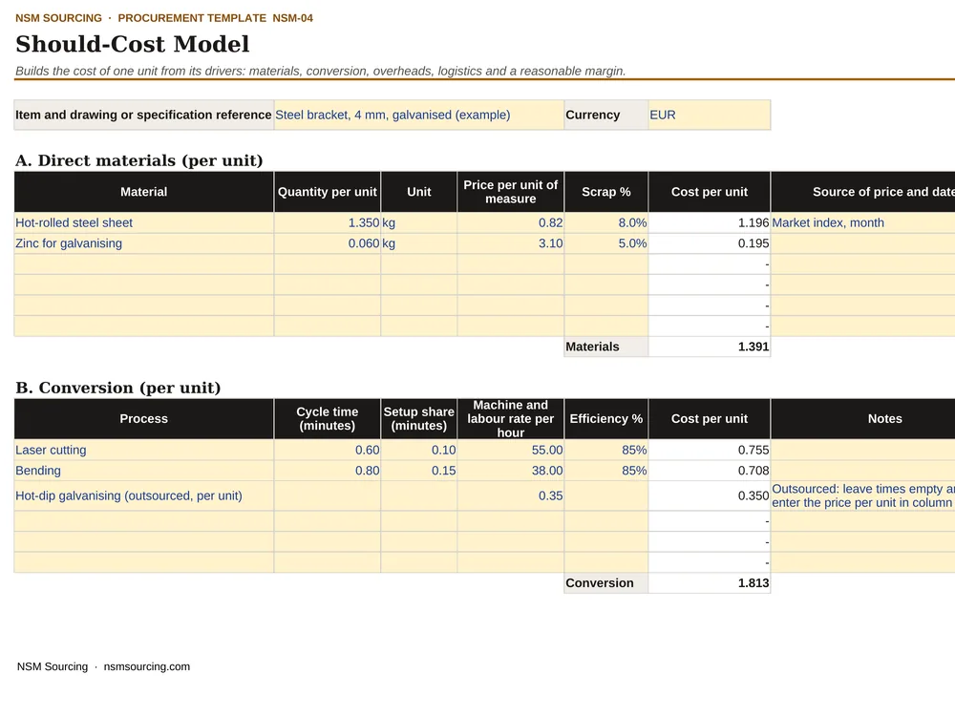The height and width of the screenshot is (716, 955).
Task: Click the 'Process' column header
Action: point(144,419)
